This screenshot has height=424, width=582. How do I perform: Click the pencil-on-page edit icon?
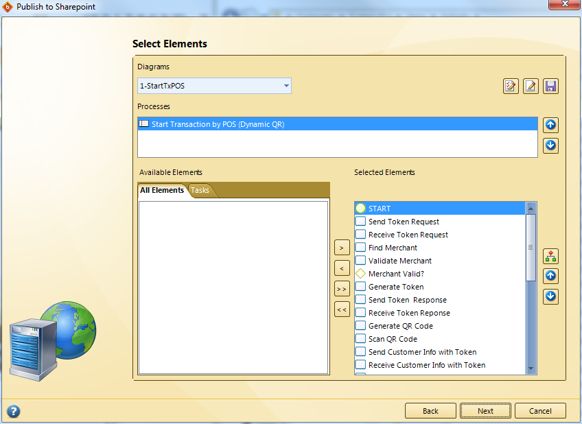coord(531,86)
